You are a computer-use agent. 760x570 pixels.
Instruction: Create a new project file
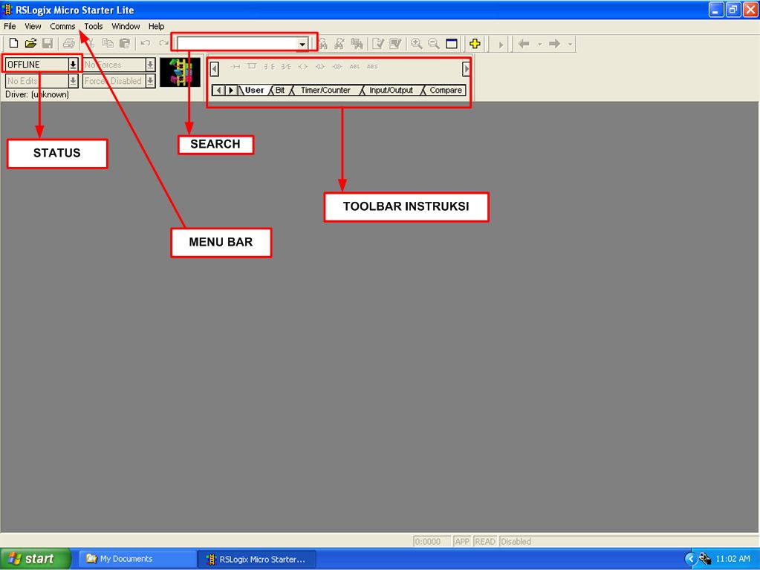(x=13, y=43)
